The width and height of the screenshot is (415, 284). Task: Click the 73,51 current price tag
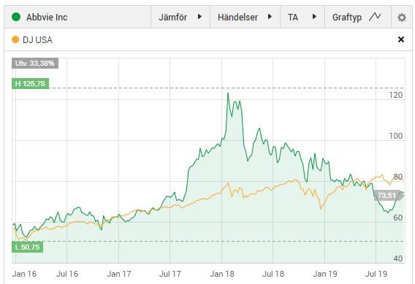tap(388, 196)
